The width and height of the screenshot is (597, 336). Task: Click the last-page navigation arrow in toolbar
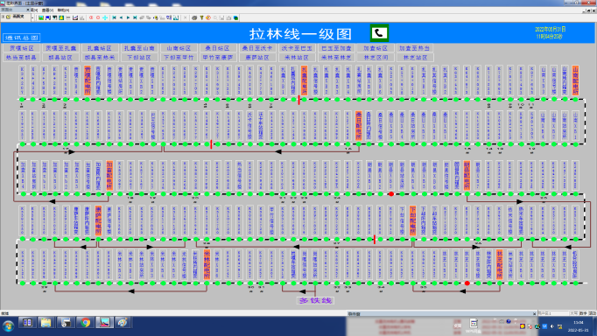point(135,17)
